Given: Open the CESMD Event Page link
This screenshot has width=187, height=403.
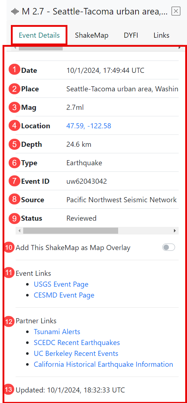Looking at the screenshot, I should (x=64, y=295).
